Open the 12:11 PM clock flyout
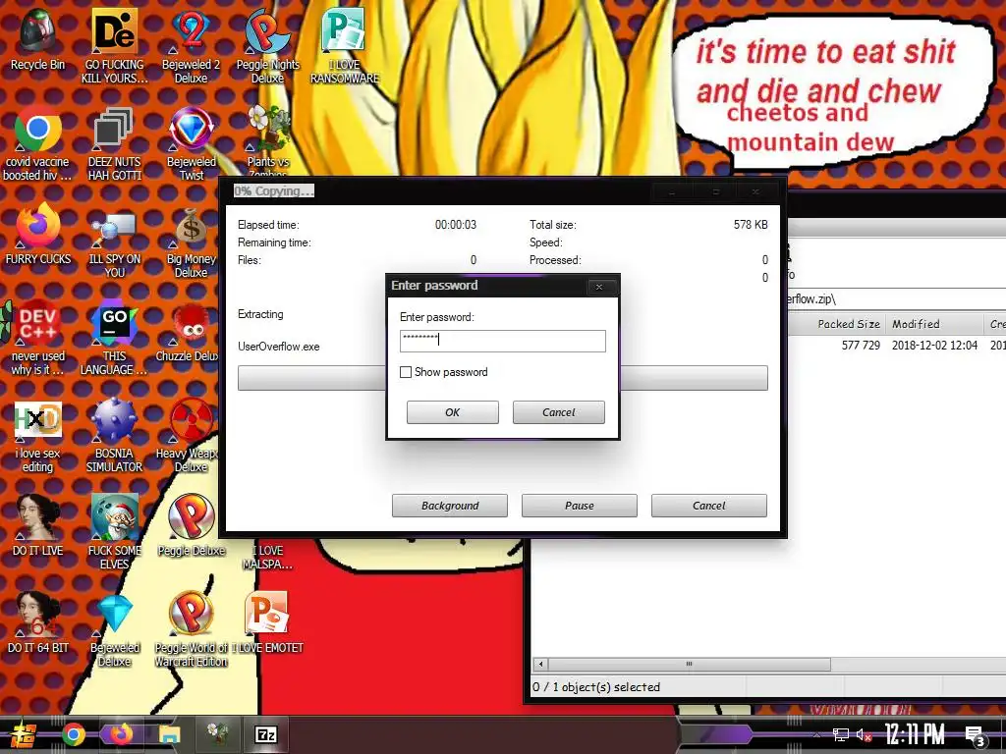This screenshot has width=1006, height=754. tap(915, 734)
